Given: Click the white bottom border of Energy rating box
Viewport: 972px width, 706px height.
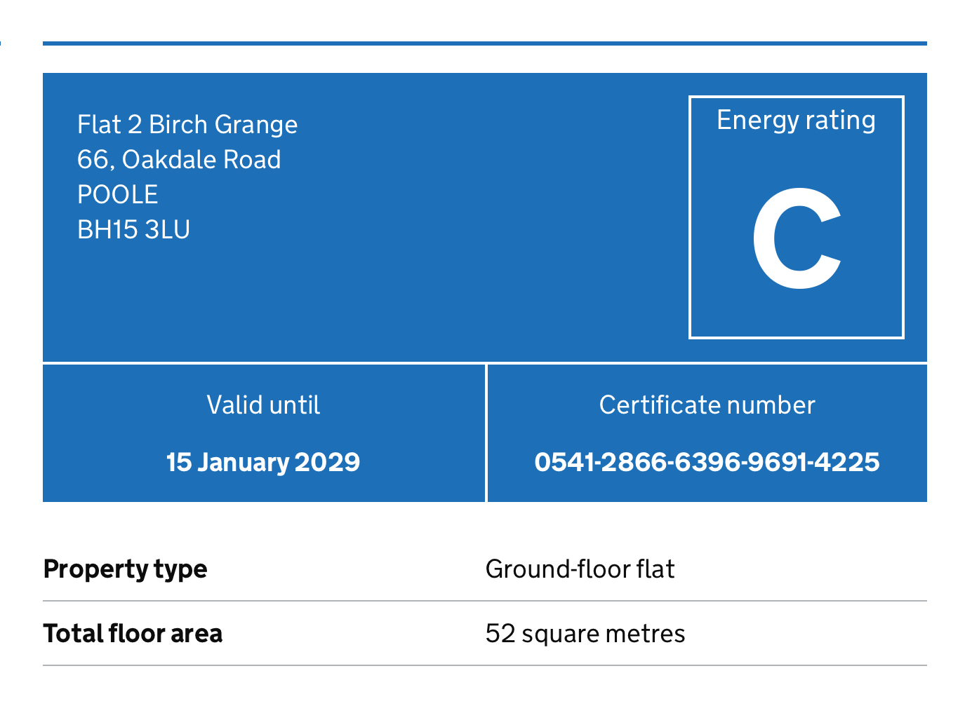Looking at the screenshot, I should (796, 337).
